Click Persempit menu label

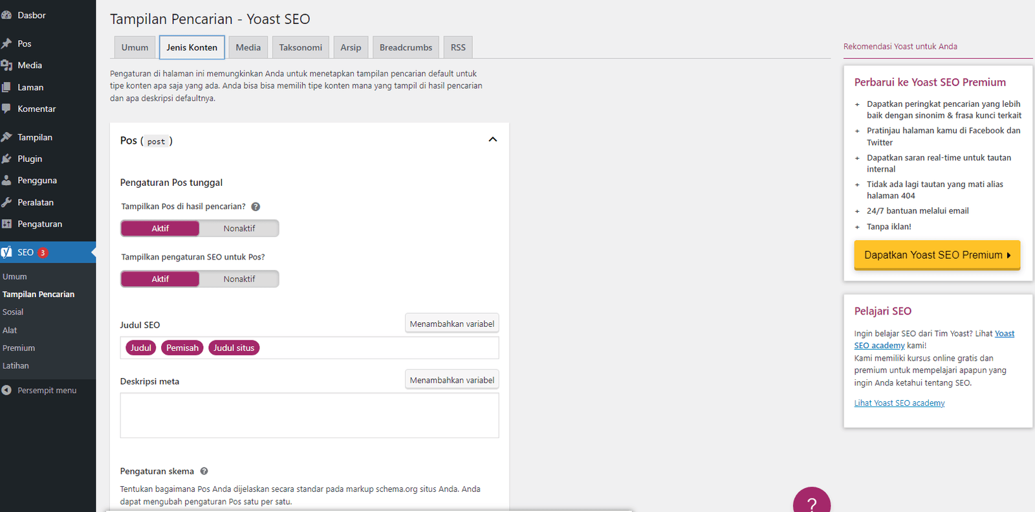[47, 390]
